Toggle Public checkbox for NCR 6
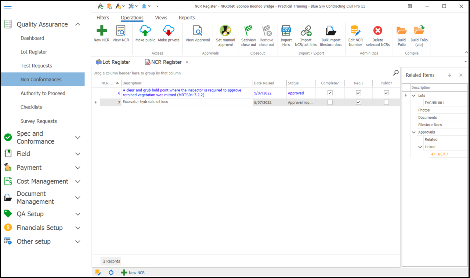This screenshot has width=470, height=278. pos(386,93)
